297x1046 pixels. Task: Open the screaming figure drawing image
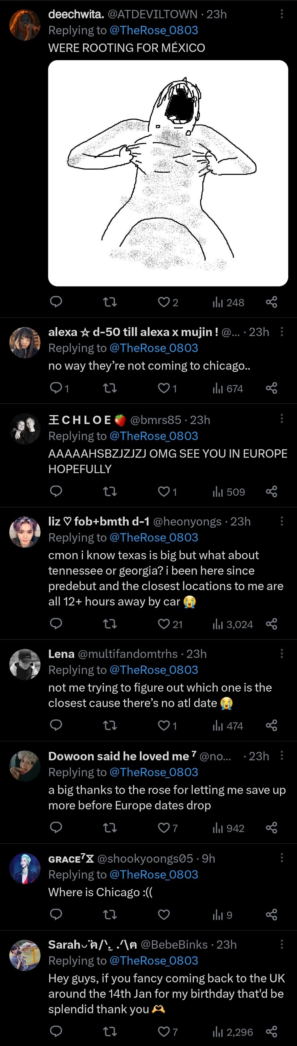168,173
